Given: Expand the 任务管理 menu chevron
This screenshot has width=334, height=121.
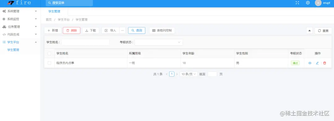Looking at the screenshot, I should point(36,27).
